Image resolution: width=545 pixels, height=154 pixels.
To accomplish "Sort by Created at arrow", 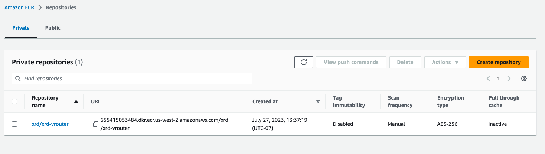I will tap(318, 101).
